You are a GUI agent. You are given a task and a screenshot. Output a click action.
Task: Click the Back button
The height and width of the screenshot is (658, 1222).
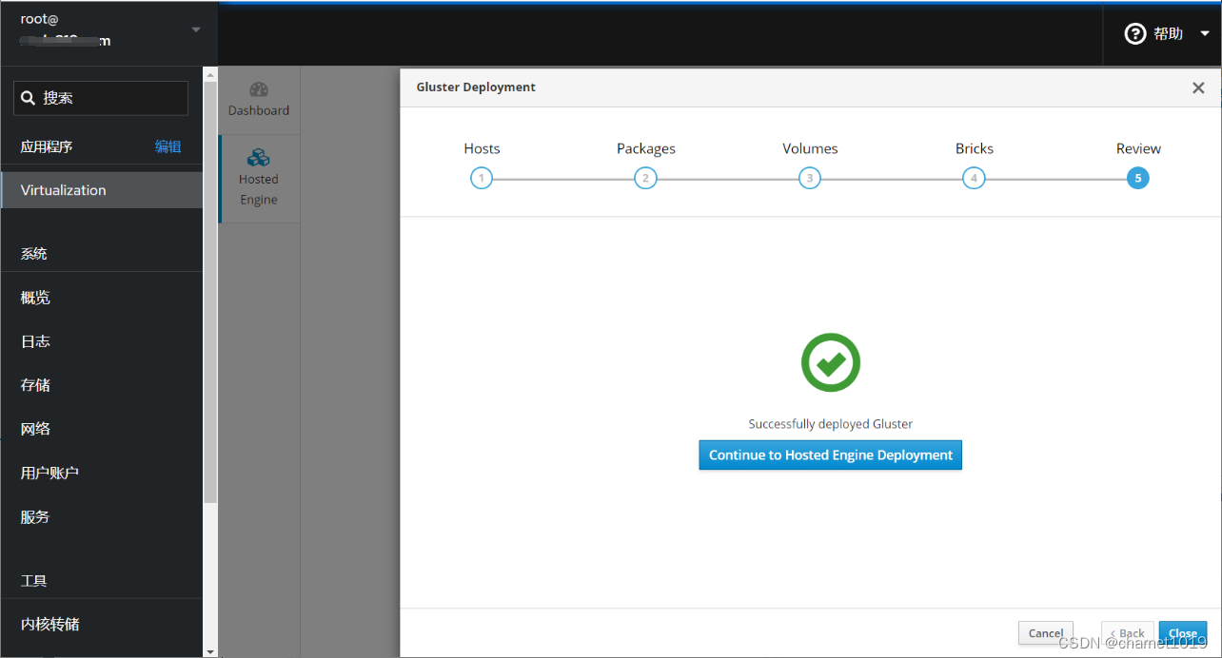pos(1128,633)
